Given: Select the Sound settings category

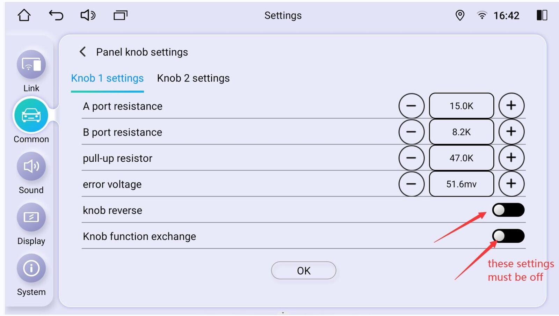Looking at the screenshot, I should click(x=31, y=167).
